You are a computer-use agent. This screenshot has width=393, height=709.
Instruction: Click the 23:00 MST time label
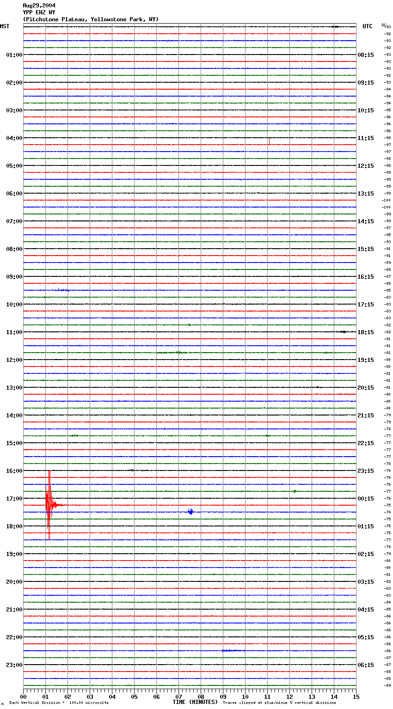[14, 665]
